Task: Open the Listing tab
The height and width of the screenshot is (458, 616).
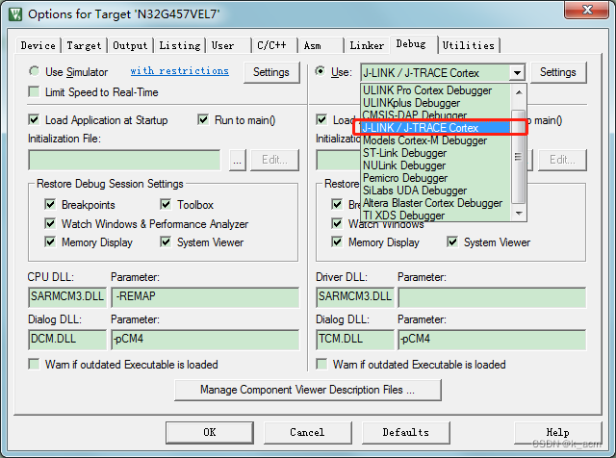Action: coord(180,45)
